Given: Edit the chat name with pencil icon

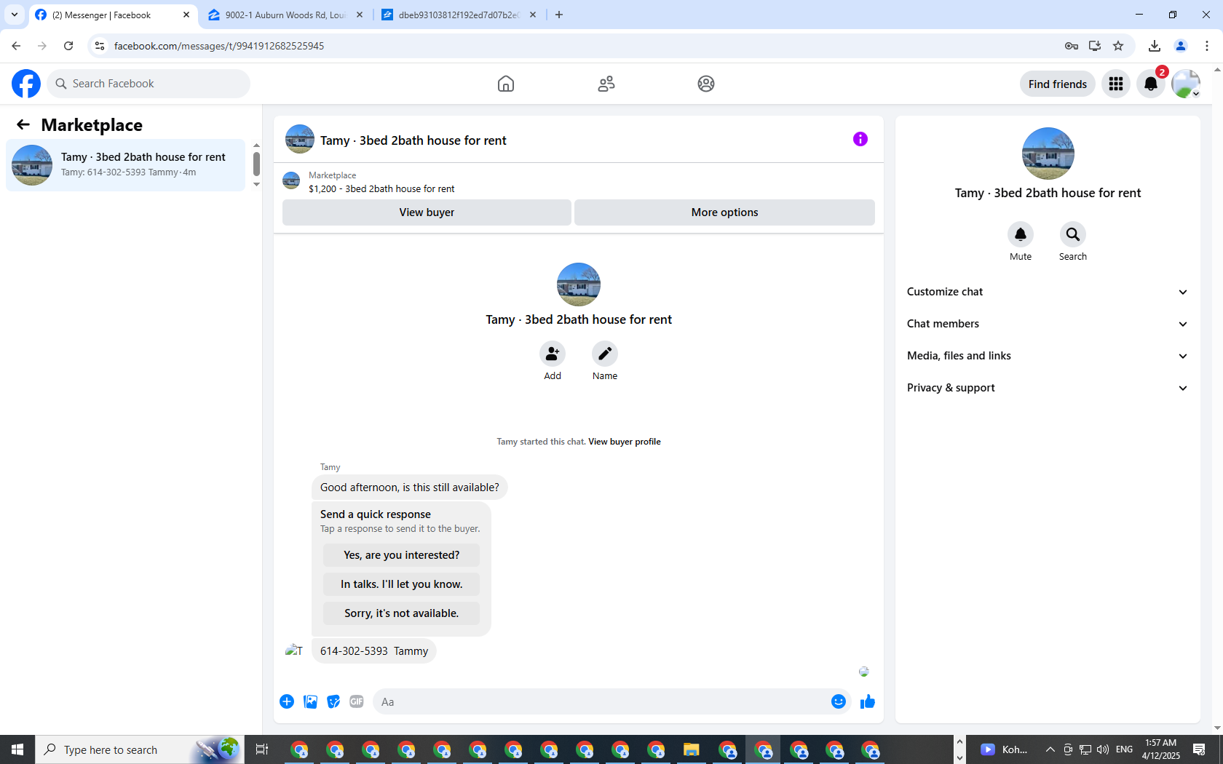Looking at the screenshot, I should click(x=605, y=354).
